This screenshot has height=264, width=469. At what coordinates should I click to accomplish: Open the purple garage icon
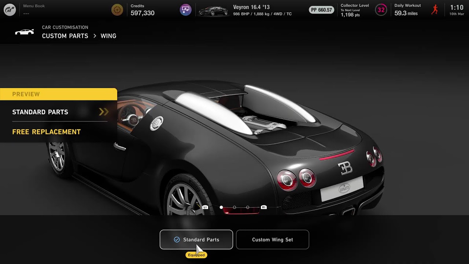186,10
